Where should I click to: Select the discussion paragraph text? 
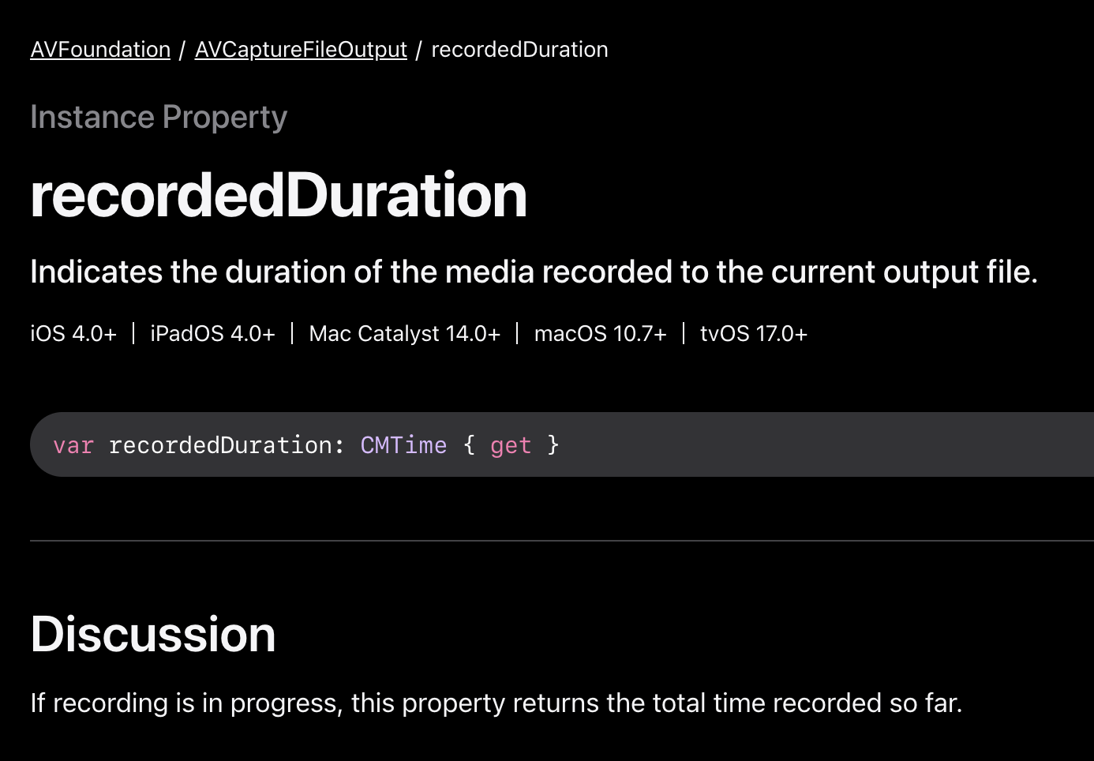coord(496,703)
